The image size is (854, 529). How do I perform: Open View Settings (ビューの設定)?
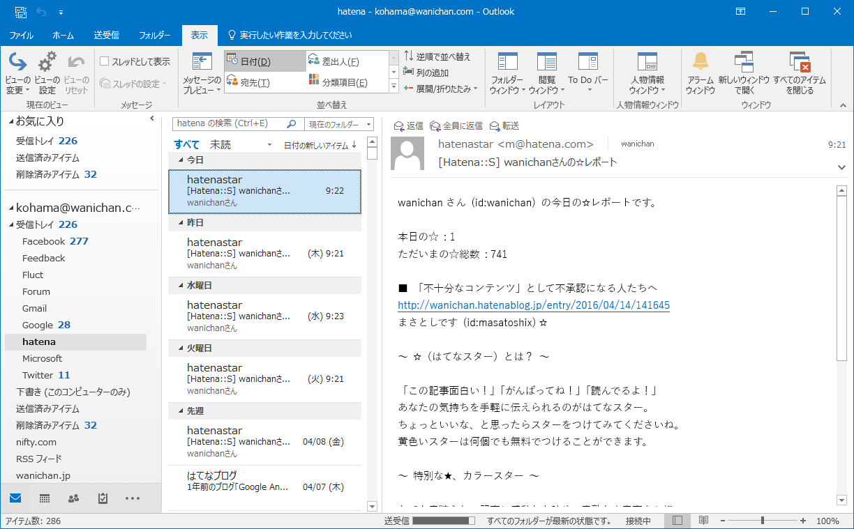click(47, 72)
